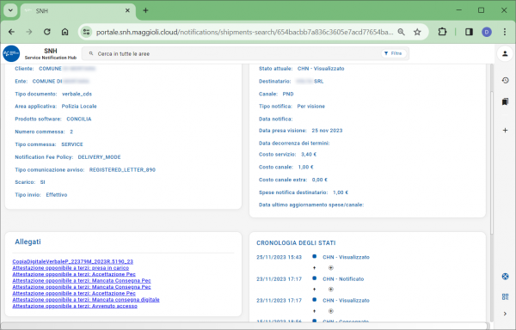Open the browser extensions puzzle icon

click(x=442, y=32)
